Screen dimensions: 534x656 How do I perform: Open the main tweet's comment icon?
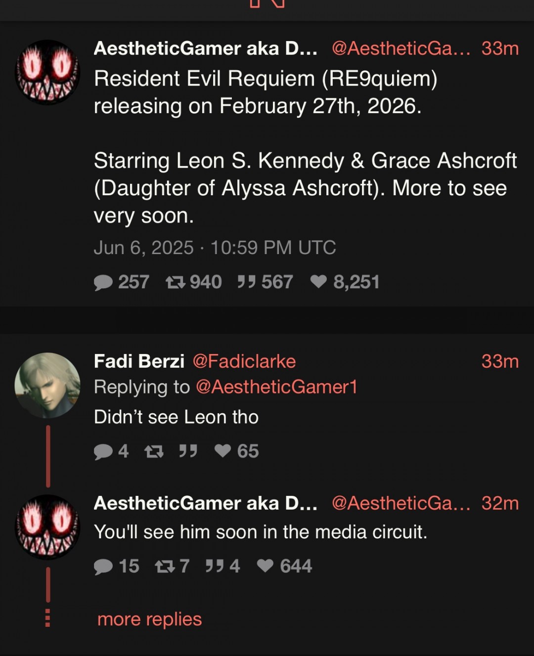pos(103,282)
